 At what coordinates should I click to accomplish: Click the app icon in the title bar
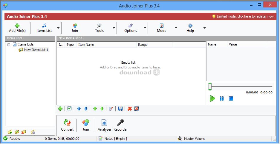pyautogui.click(x=5, y=6)
